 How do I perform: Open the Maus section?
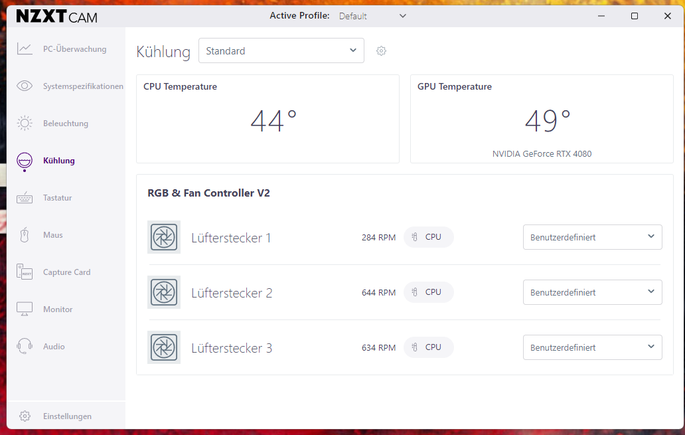[x=53, y=235]
